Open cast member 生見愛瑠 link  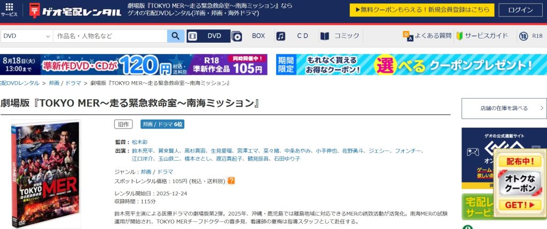coord(221,151)
